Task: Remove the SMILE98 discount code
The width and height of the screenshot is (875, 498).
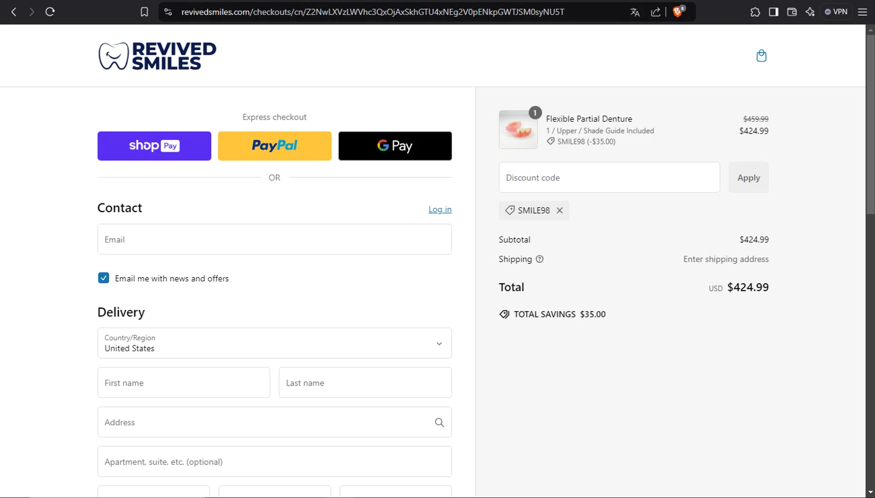Action: [x=559, y=210]
